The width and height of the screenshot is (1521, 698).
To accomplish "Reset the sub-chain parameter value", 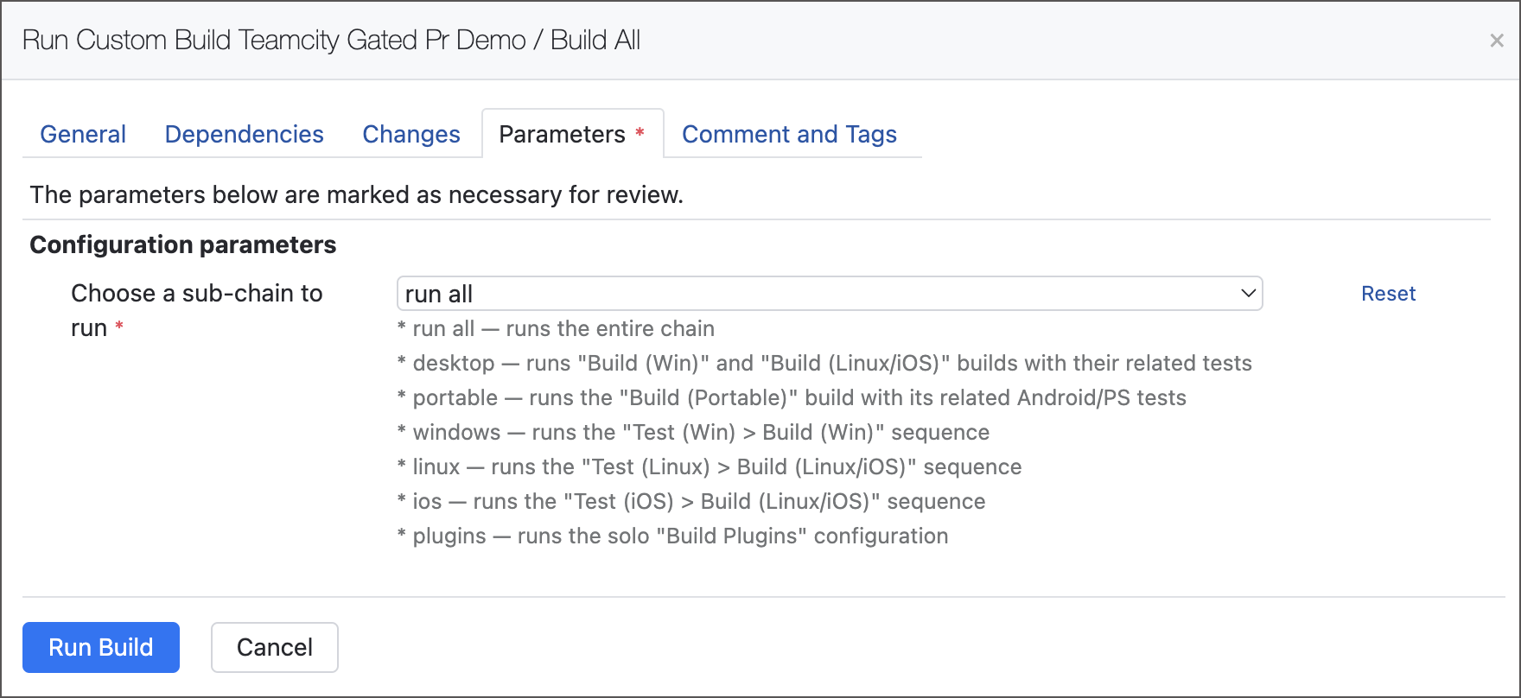I will coord(1388,294).
